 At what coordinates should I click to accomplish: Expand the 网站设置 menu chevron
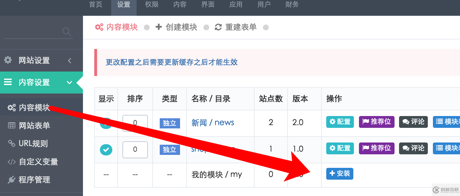point(70,61)
